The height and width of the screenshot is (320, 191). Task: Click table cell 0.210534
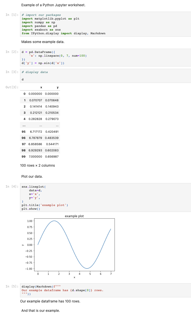point(52,113)
